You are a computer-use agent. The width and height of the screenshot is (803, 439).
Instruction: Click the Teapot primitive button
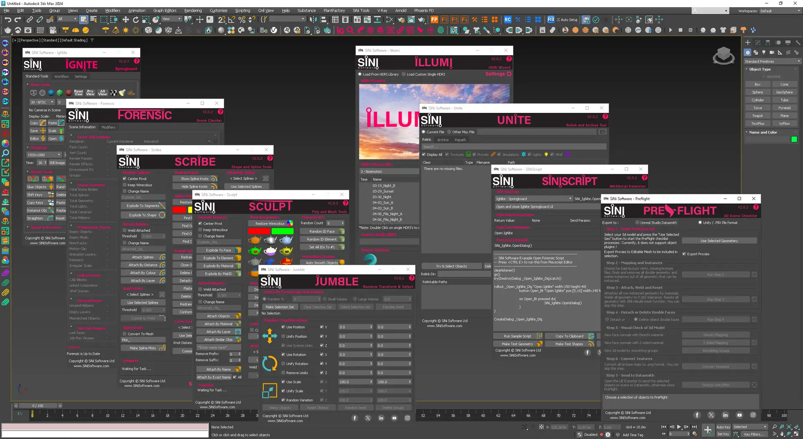click(x=757, y=116)
